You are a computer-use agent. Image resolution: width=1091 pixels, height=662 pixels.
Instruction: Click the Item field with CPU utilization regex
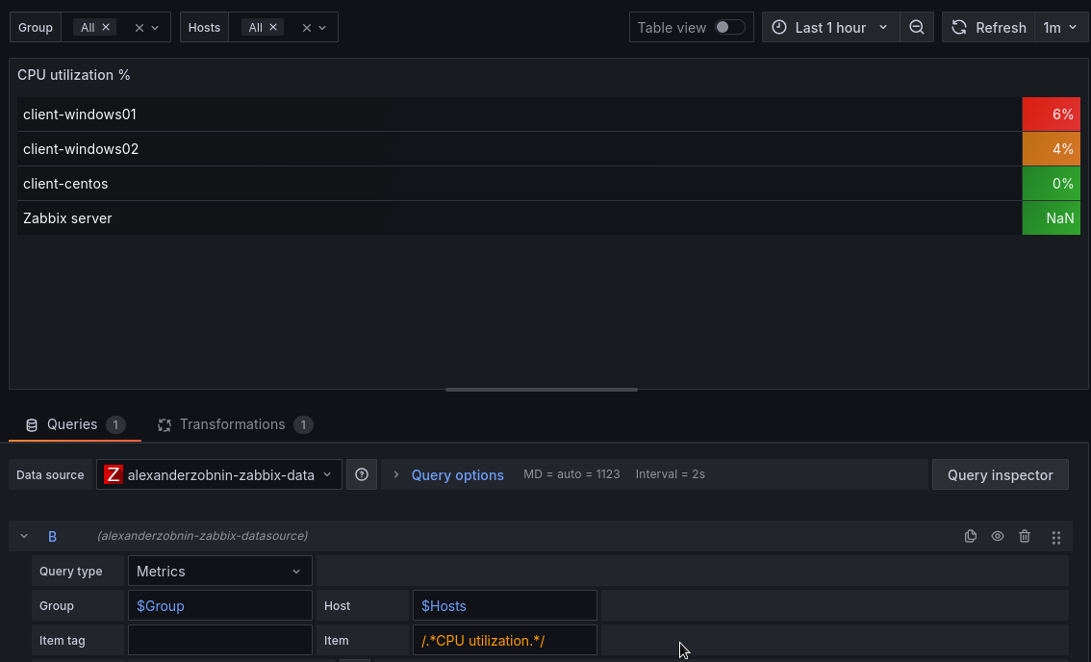(504, 640)
